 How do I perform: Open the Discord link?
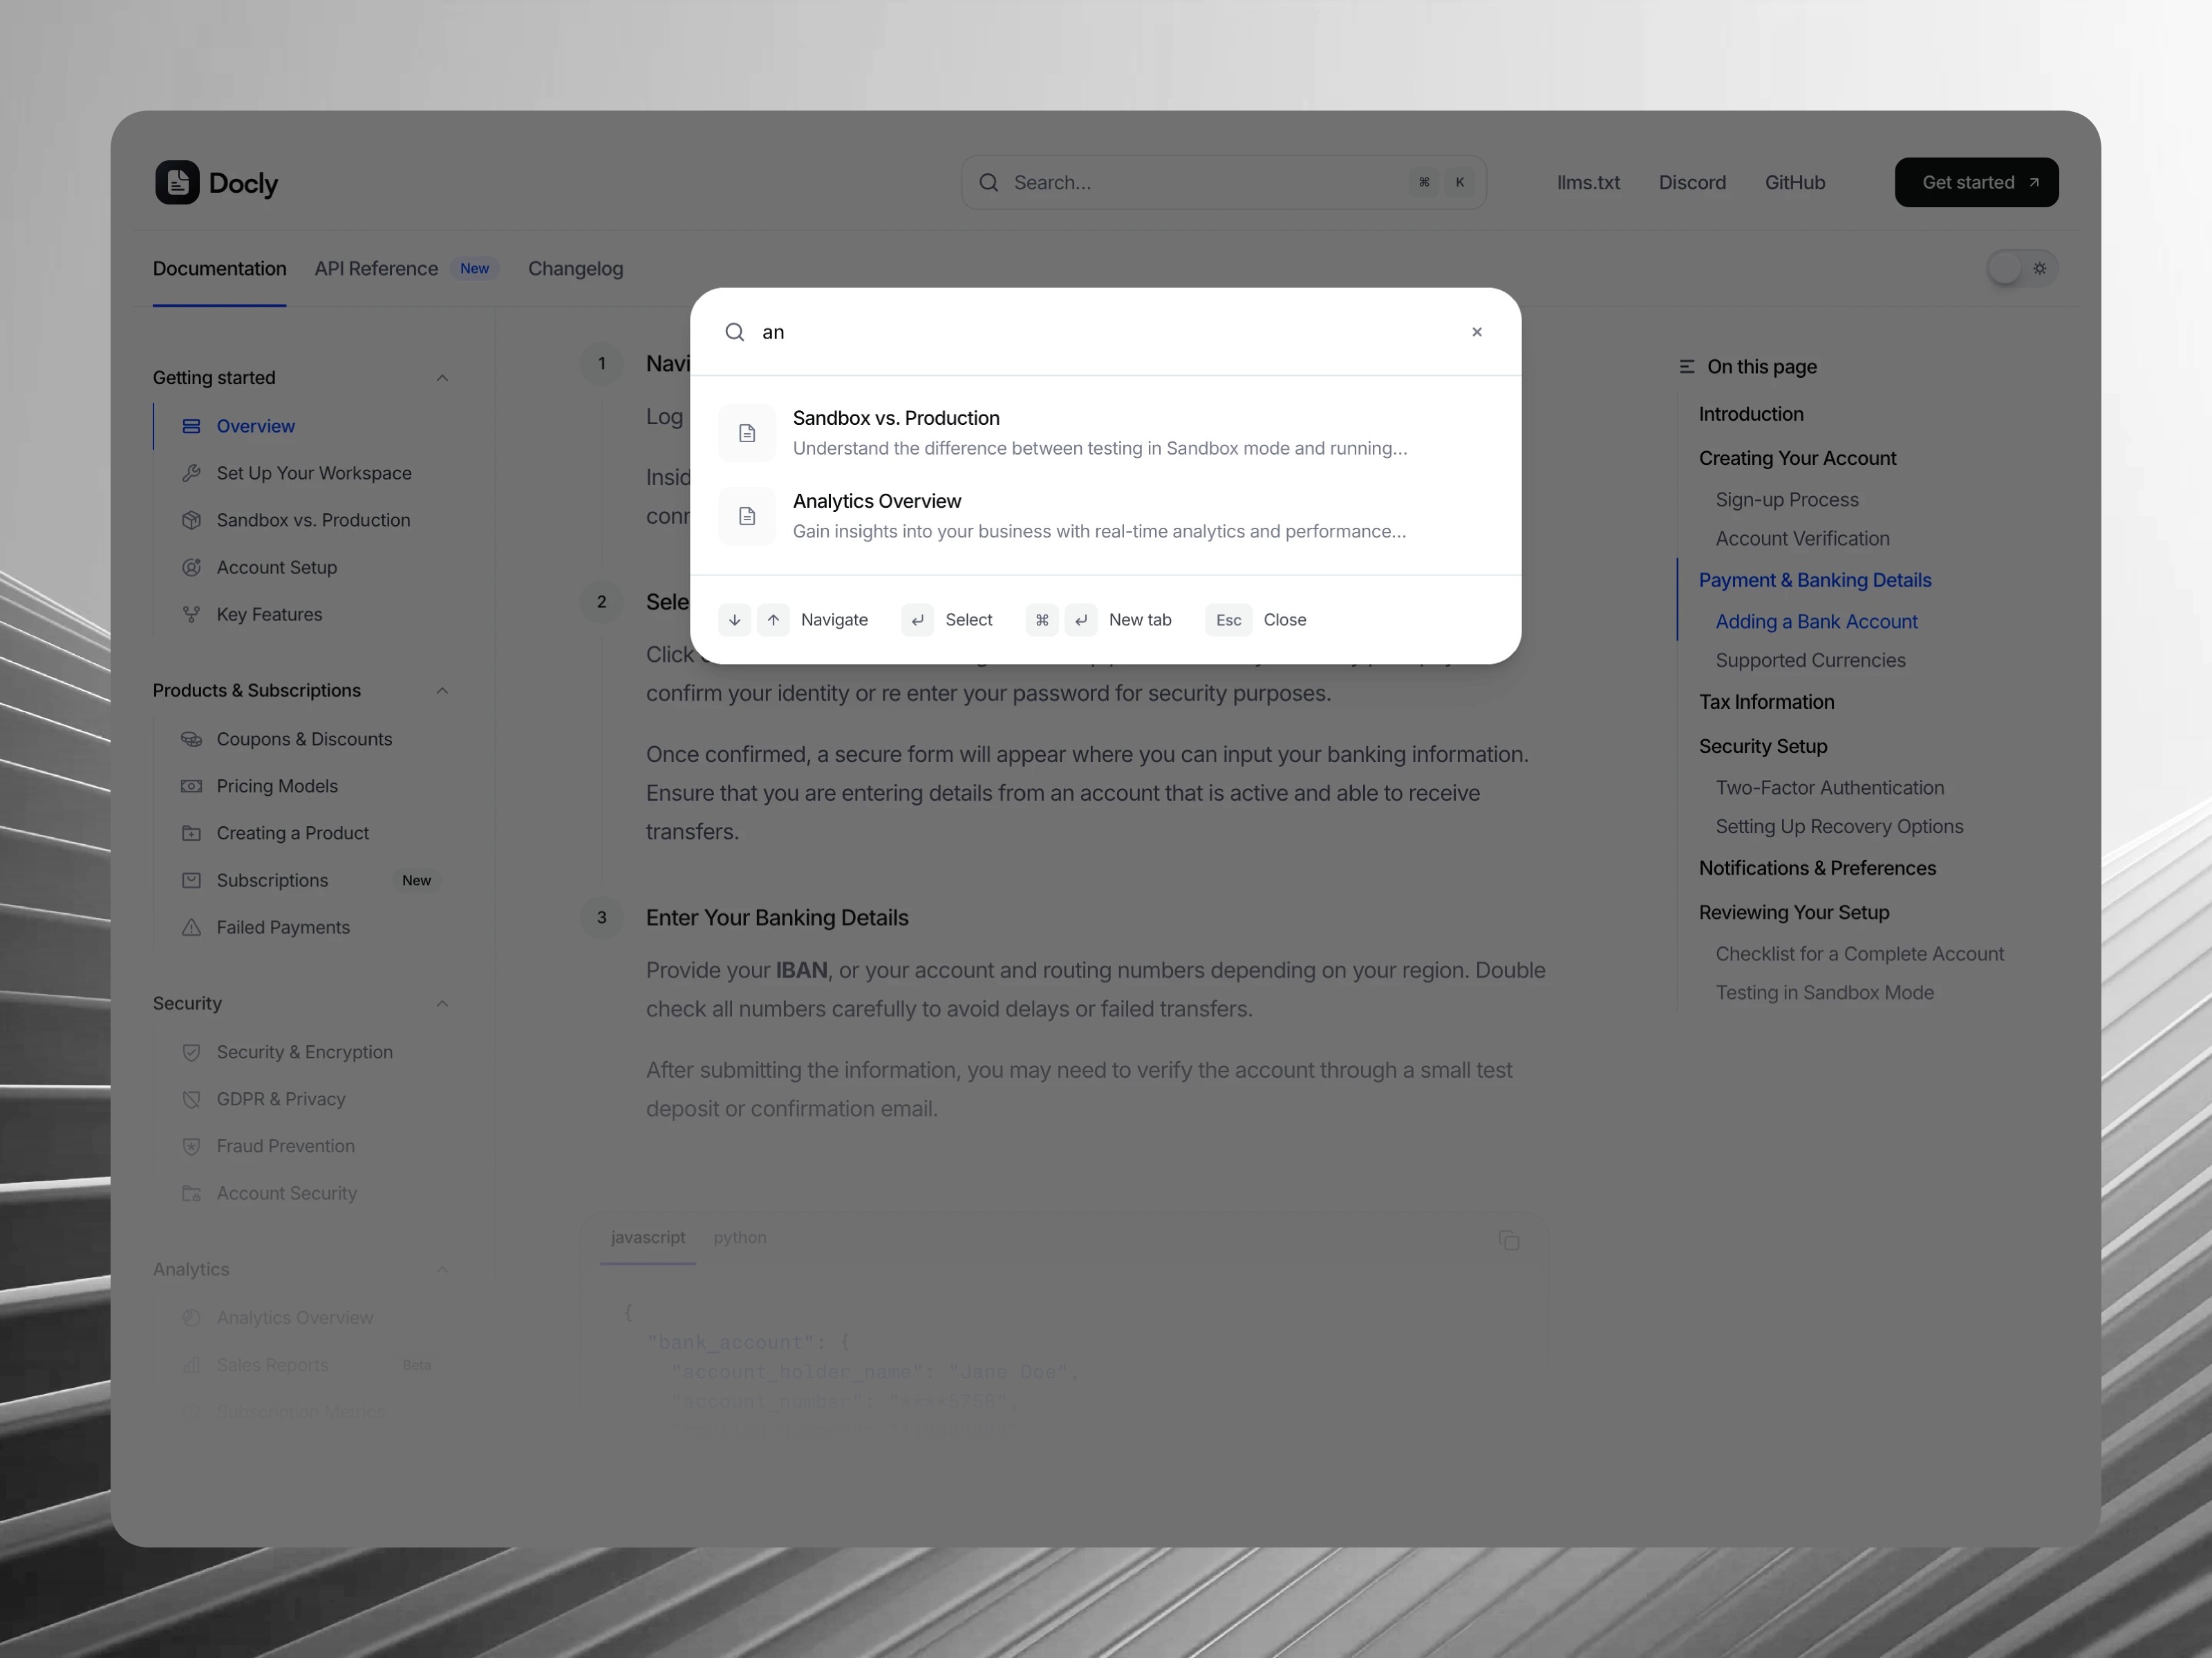pyautogui.click(x=1692, y=183)
